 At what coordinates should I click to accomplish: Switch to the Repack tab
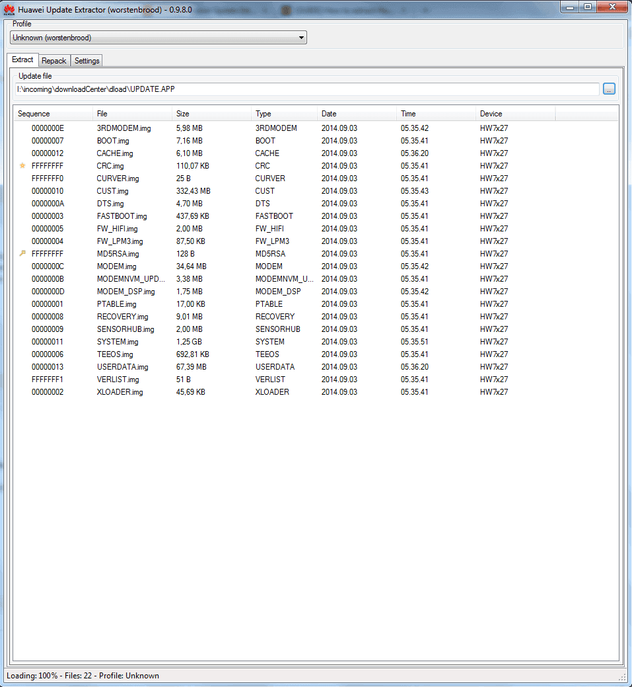(x=54, y=60)
